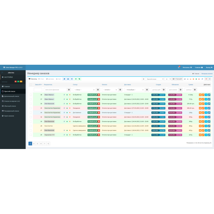
Task: Check the box for order 35
Action: (31, 108)
